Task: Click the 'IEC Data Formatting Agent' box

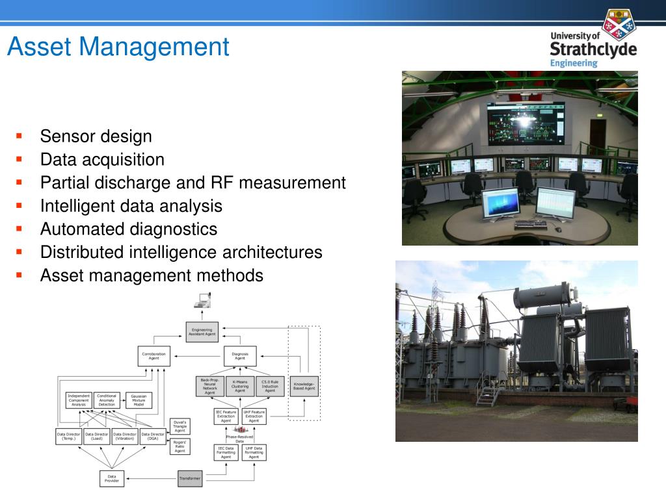Action: (x=226, y=452)
